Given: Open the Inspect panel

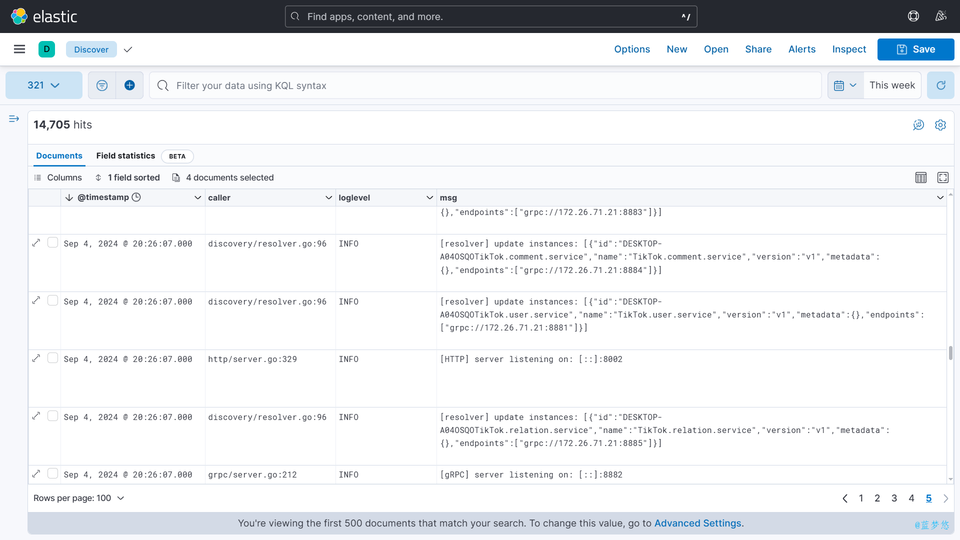Looking at the screenshot, I should [x=849, y=49].
